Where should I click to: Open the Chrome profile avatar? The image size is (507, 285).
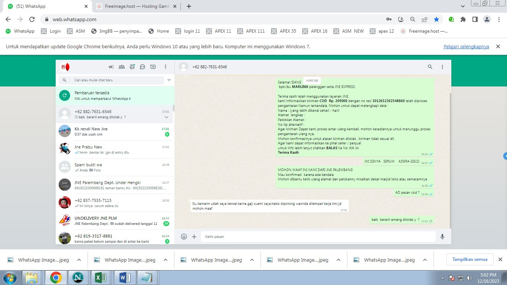pos(487,19)
